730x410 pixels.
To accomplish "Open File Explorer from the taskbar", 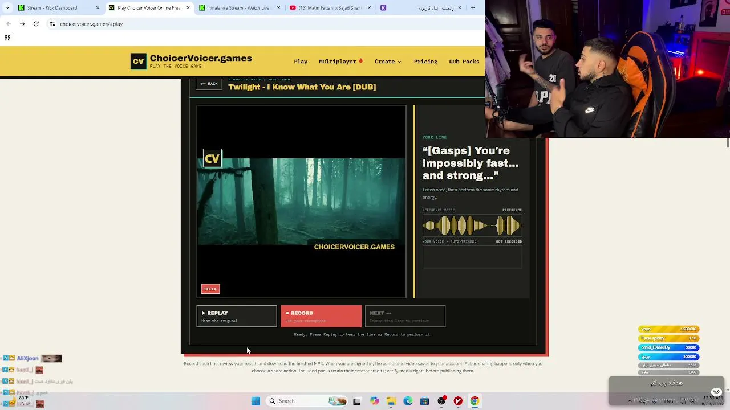I will pyautogui.click(x=391, y=401).
